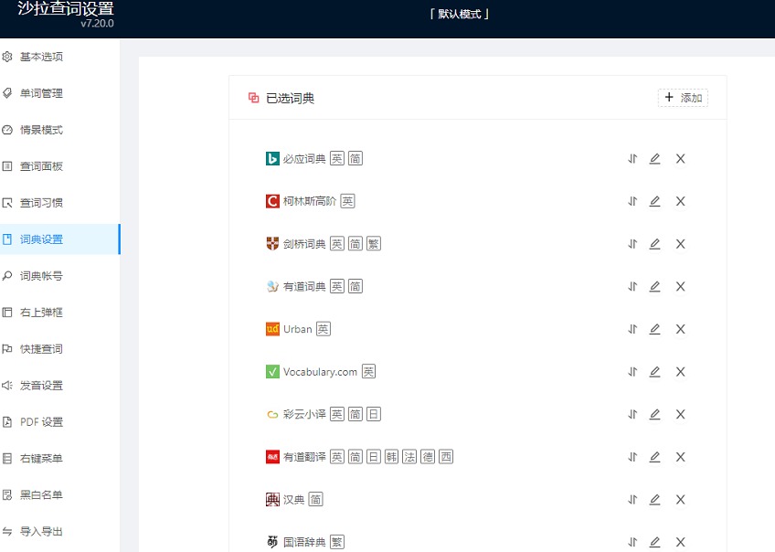Go to 右上弹框 settings
This screenshot has height=552, width=775.
(x=59, y=313)
